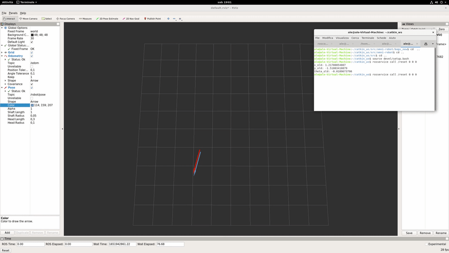
Task: Toggle the Odometry display checkbox
Action: (32, 56)
